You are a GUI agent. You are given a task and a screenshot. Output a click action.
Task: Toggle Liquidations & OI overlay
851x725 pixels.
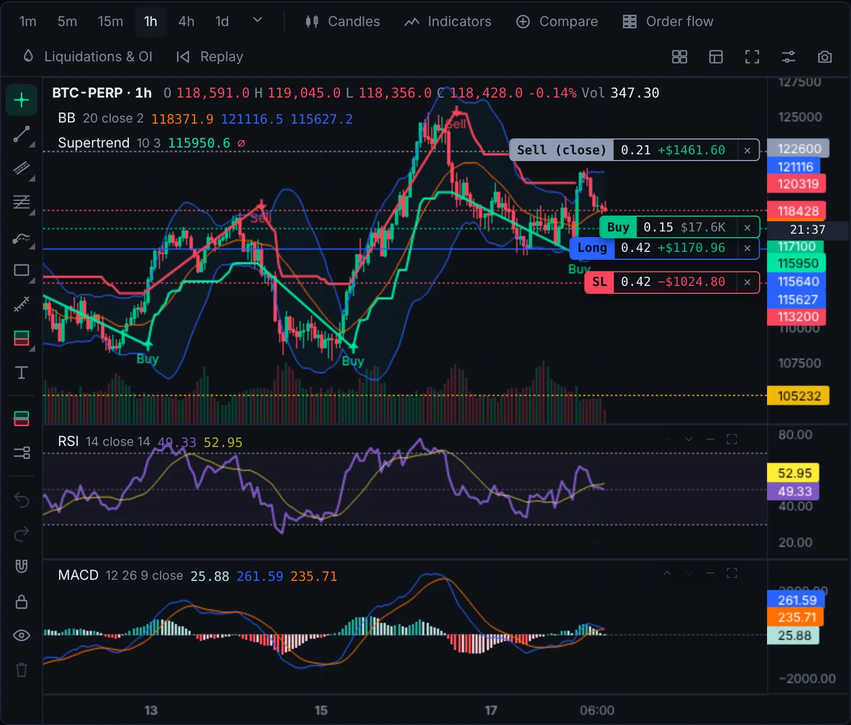(87, 57)
